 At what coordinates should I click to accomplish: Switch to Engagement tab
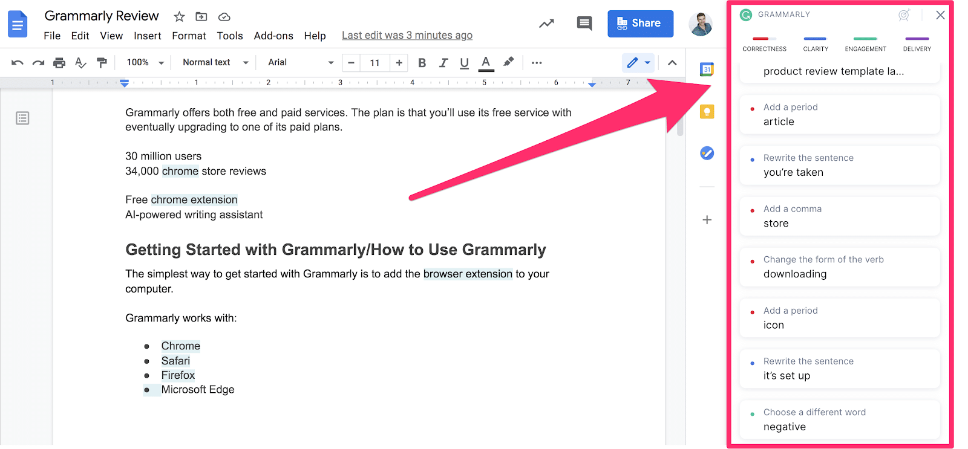866,45
